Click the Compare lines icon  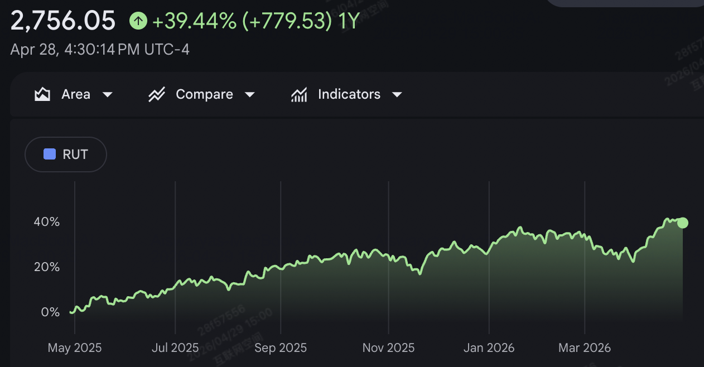pyautogui.click(x=157, y=94)
